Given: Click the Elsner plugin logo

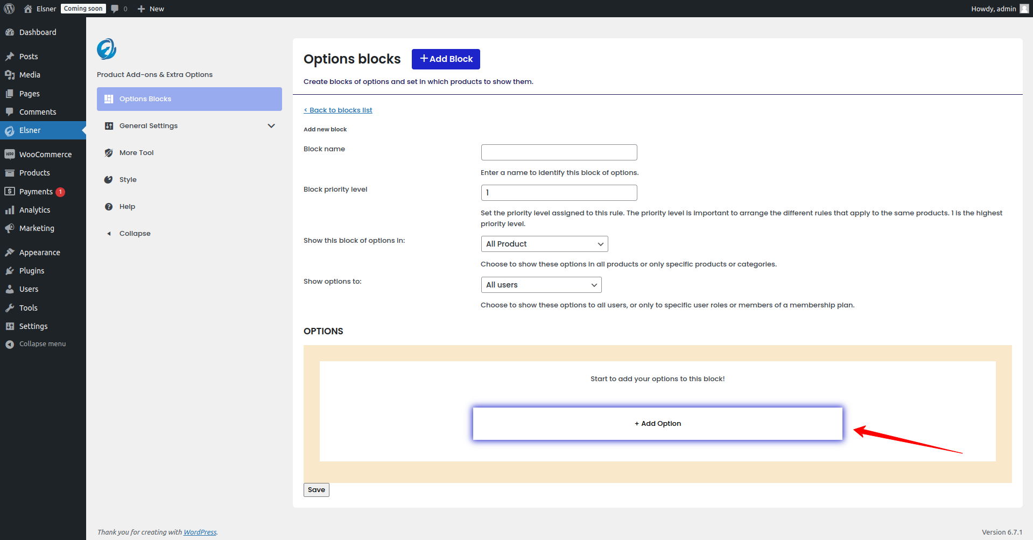Looking at the screenshot, I should (107, 49).
